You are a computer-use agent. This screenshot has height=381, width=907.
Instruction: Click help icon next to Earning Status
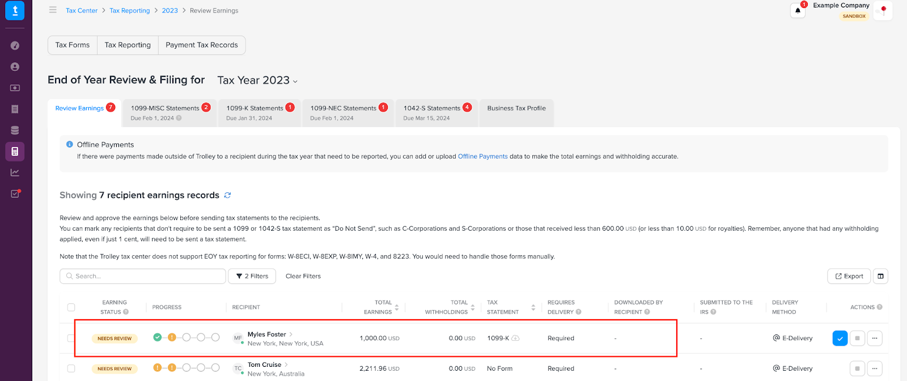(126, 312)
